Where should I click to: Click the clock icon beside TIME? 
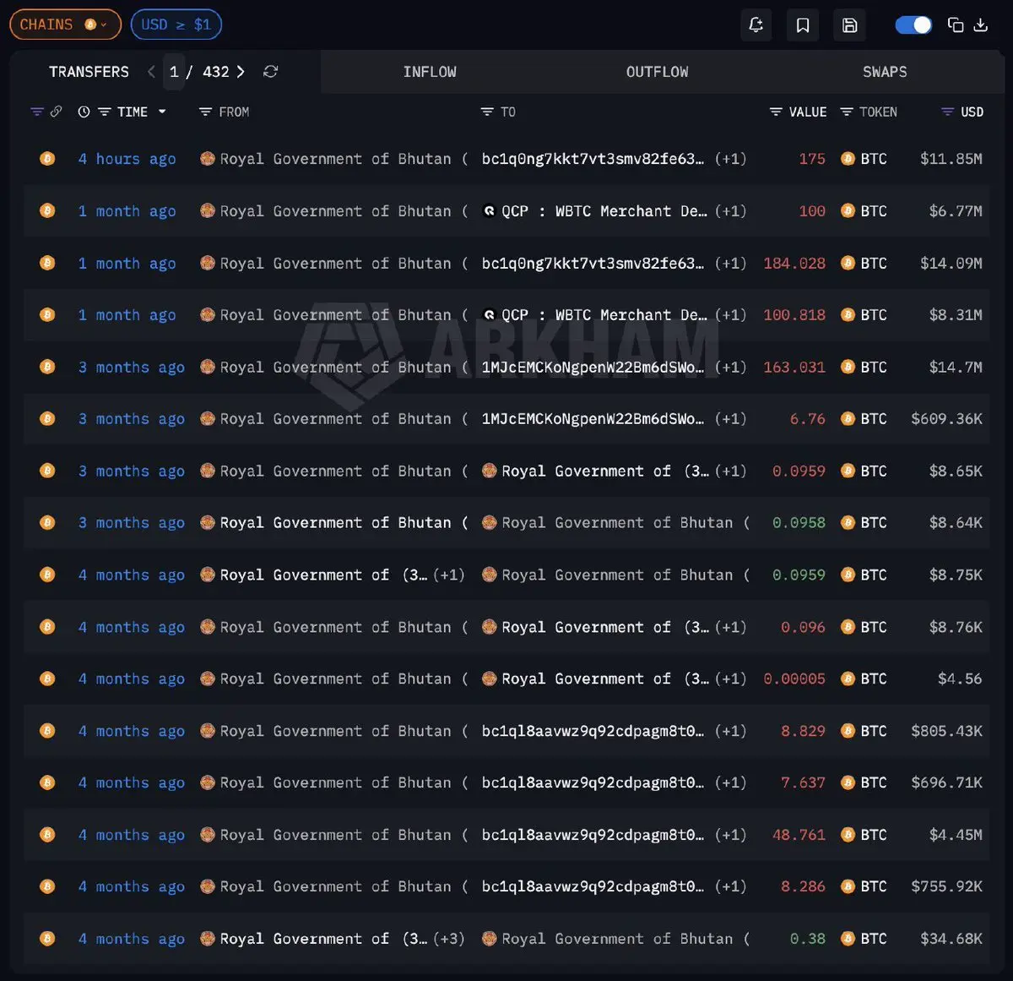pos(84,112)
